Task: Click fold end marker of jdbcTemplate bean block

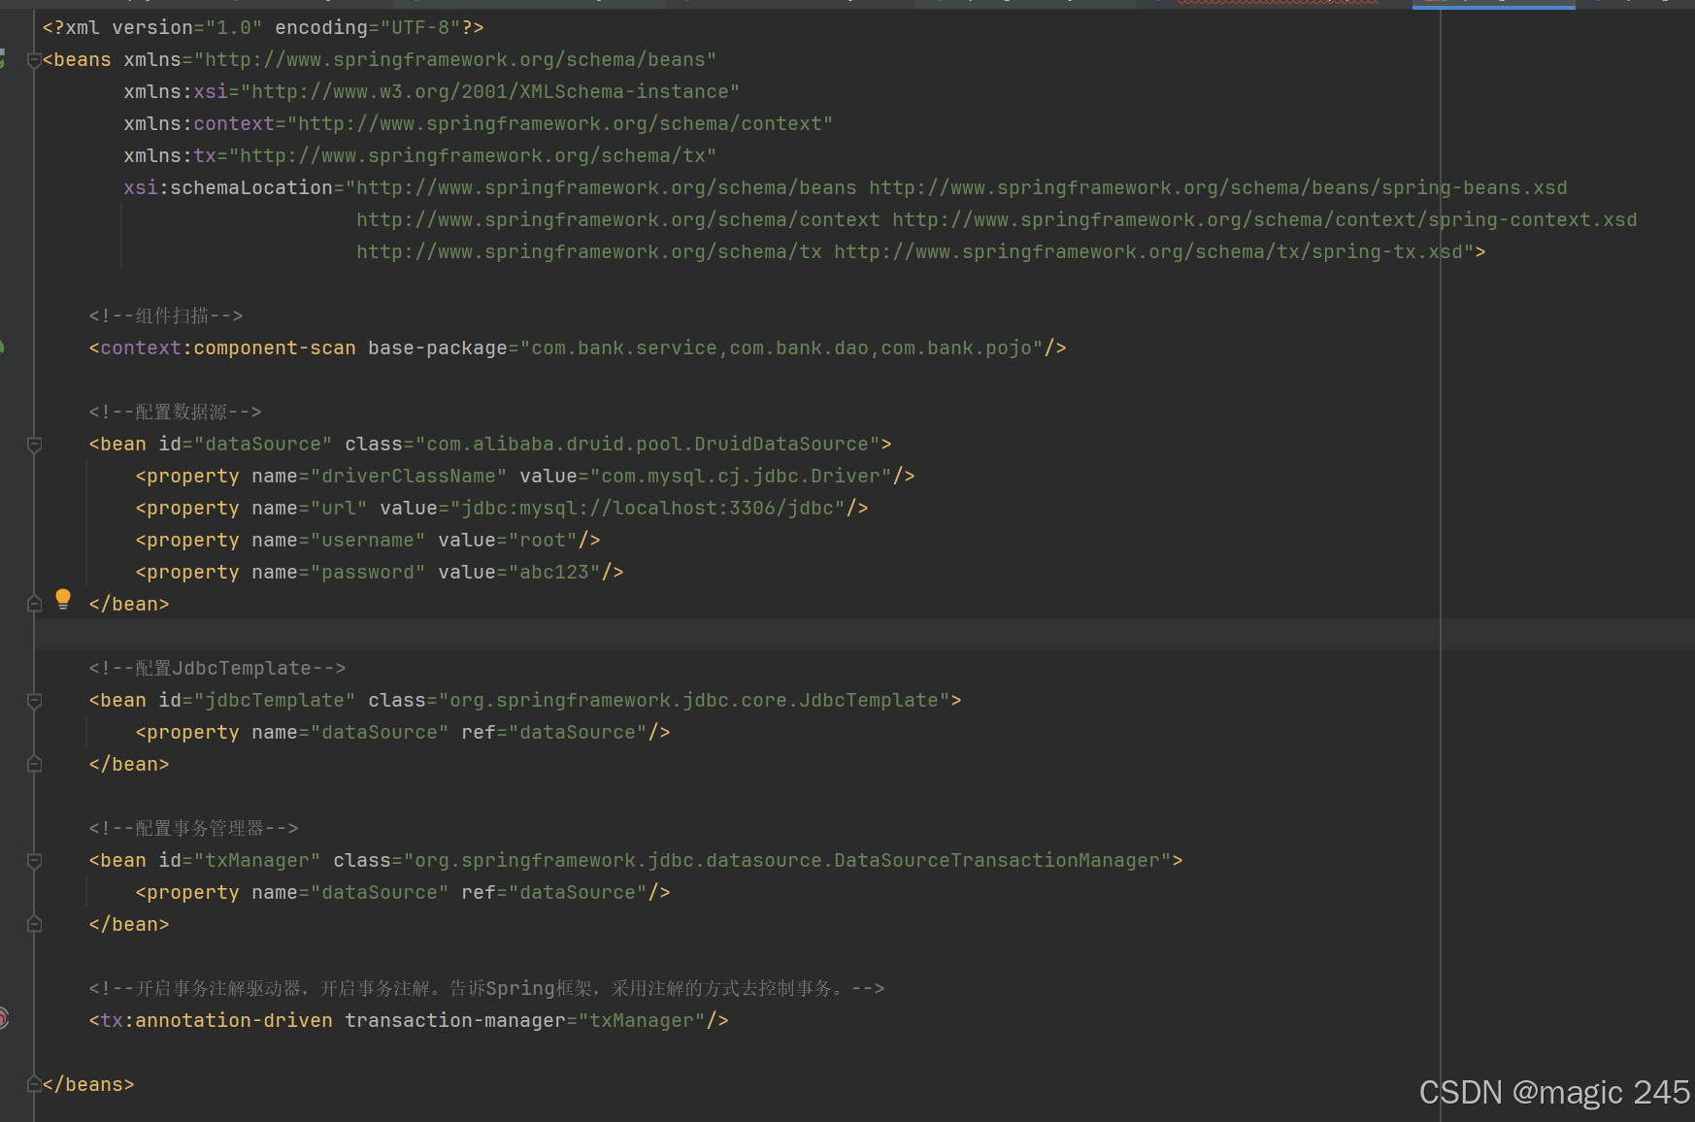Action: point(34,765)
